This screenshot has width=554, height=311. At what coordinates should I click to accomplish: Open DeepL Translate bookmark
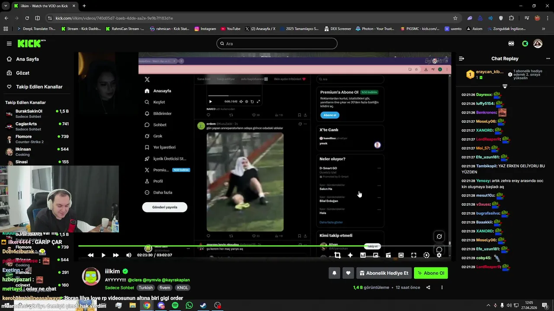click(x=36, y=29)
